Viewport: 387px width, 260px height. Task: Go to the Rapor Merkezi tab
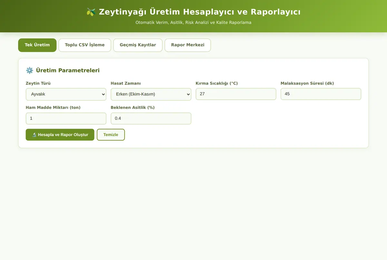(188, 45)
